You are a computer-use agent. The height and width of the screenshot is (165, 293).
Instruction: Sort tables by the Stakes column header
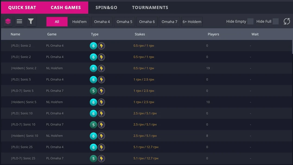[x=140, y=34]
